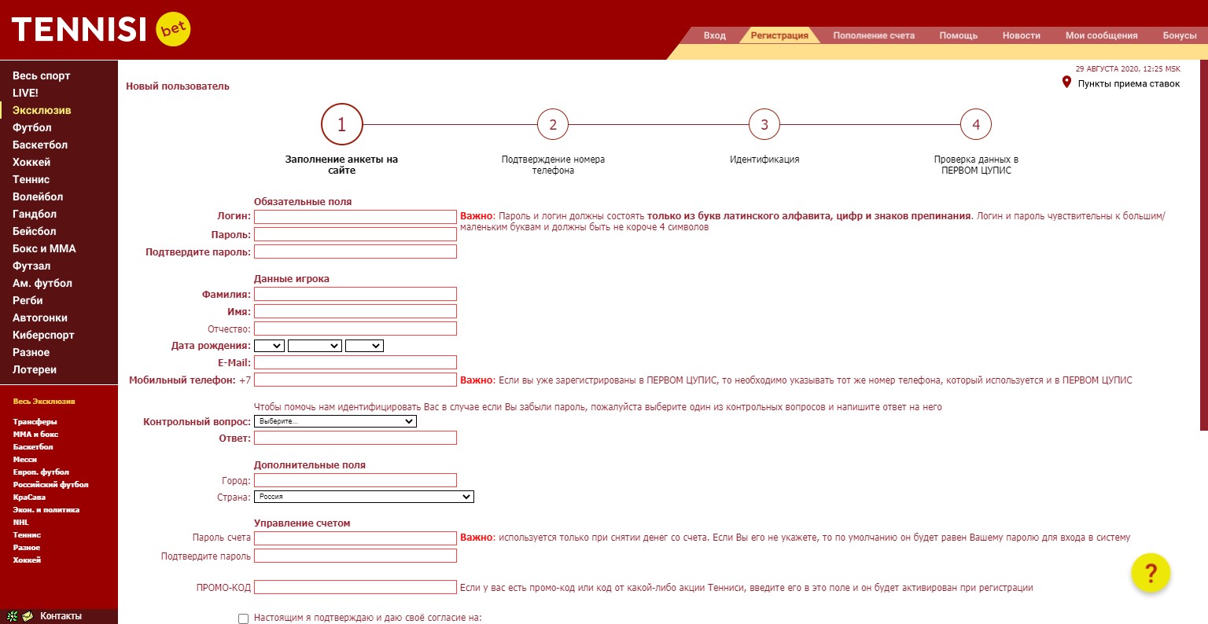The height and width of the screenshot is (624, 1208).
Task: Open the birth day dropdown
Action: [x=269, y=346]
